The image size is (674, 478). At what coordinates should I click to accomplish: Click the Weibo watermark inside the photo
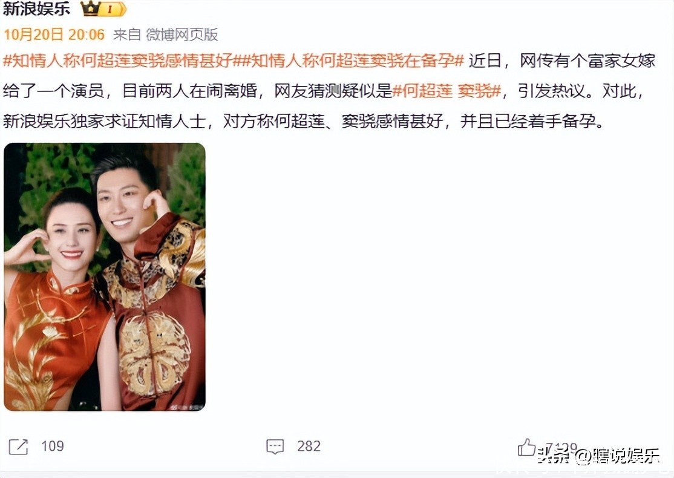point(186,407)
